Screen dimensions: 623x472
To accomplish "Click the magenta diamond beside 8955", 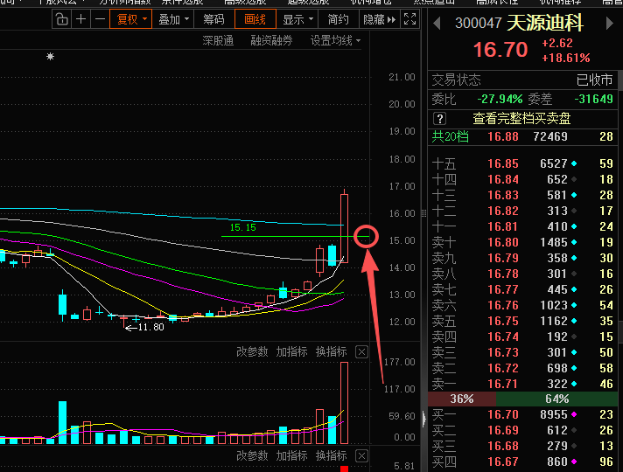I will (x=574, y=414).
